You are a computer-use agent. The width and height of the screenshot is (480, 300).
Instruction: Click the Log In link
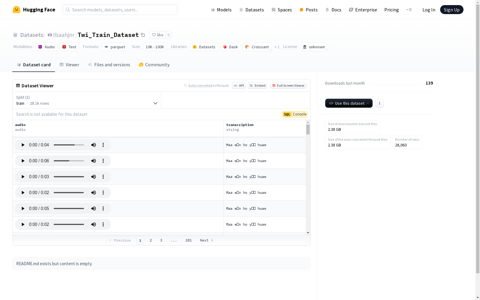click(x=429, y=10)
